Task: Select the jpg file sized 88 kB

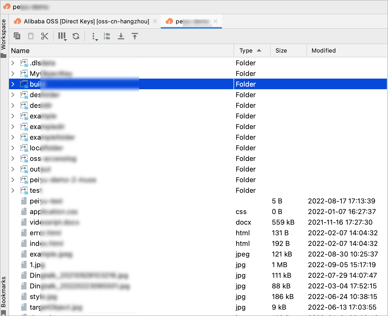Action: pos(198,286)
